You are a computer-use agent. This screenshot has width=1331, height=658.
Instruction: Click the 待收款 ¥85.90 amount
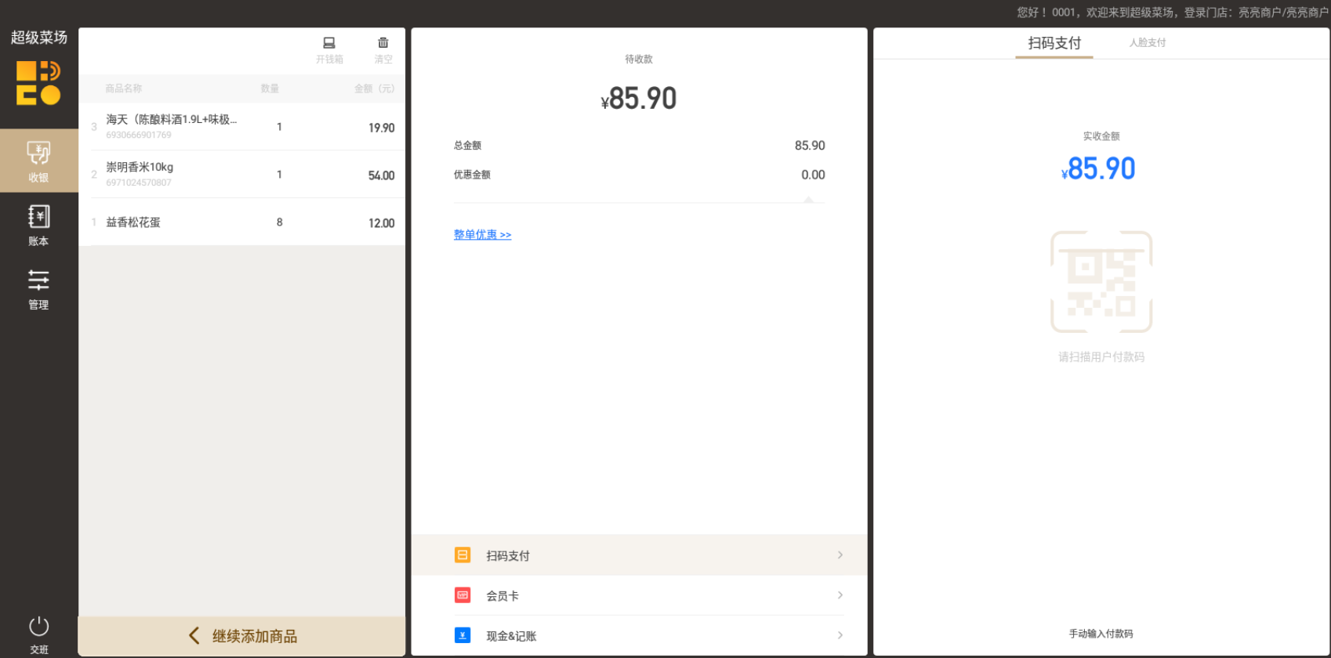(x=639, y=99)
